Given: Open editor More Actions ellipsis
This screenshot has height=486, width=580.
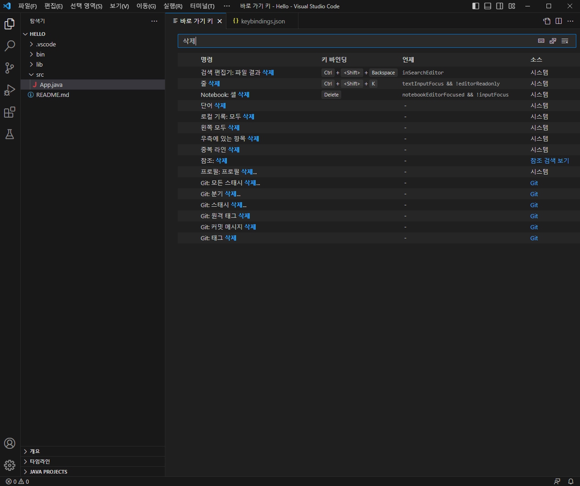Looking at the screenshot, I should click(x=570, y=21).
